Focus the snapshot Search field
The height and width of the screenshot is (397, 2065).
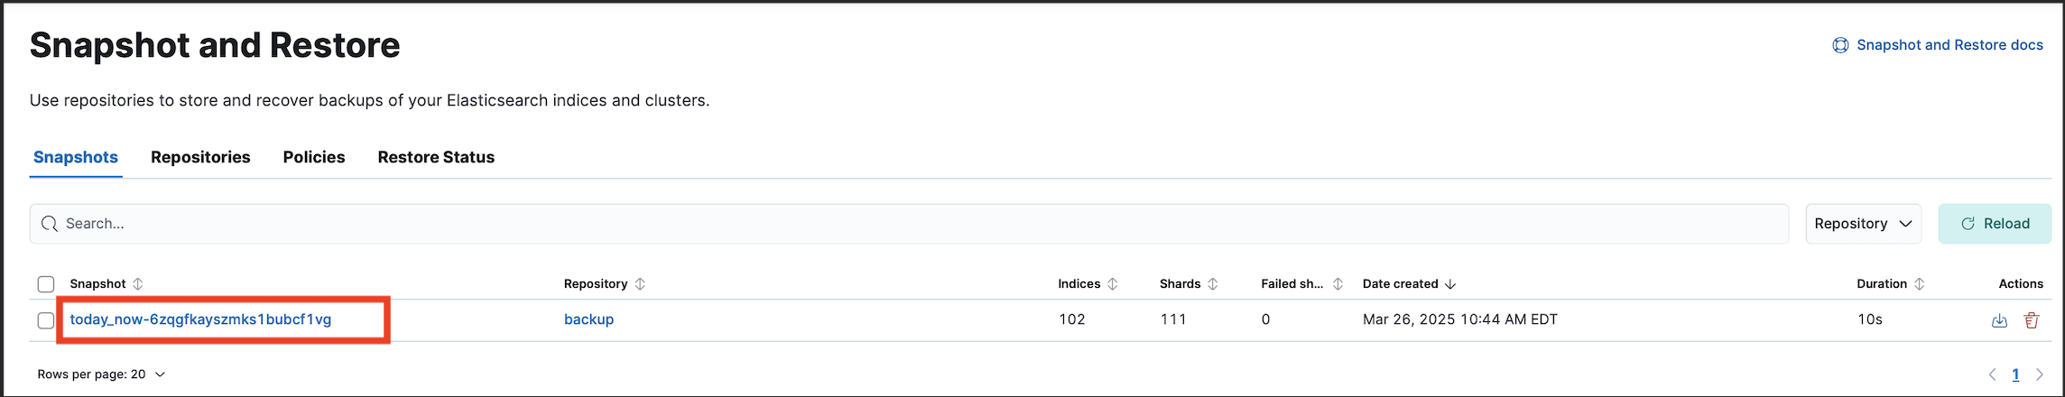click(909, 224)
